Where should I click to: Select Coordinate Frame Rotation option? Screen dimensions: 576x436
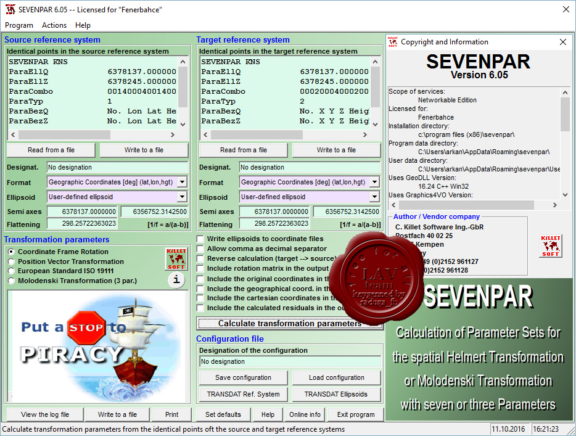(11, 252)
